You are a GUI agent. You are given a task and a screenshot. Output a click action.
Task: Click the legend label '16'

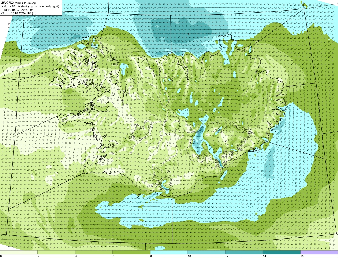point(302,256)
